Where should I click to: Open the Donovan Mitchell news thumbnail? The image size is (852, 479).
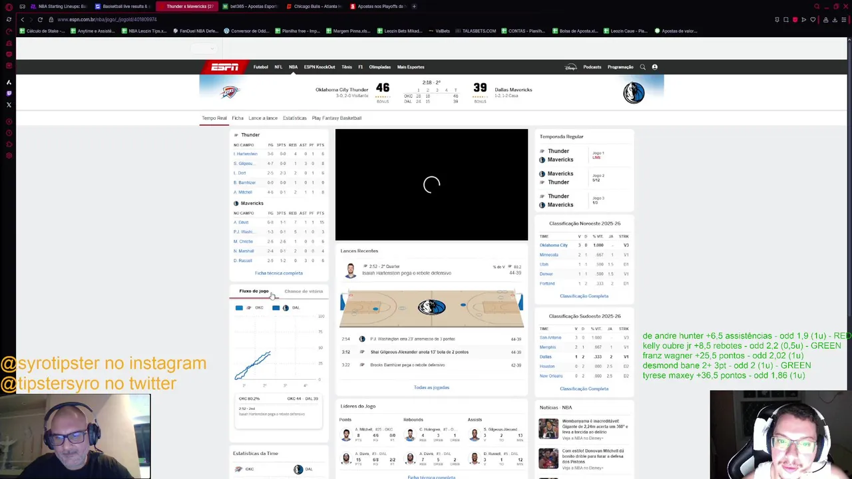point(548,458)
